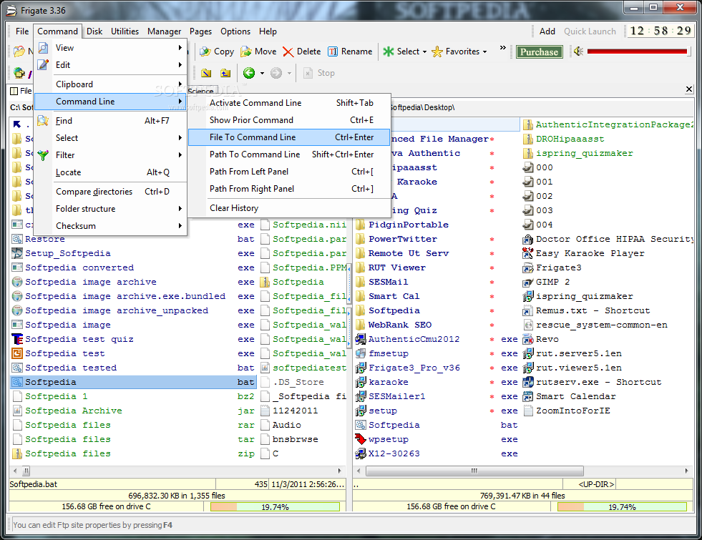This screenshot has height=540, width=702.
Task: Click the Copy toolbar button
Action: click(x=217, y=51)
